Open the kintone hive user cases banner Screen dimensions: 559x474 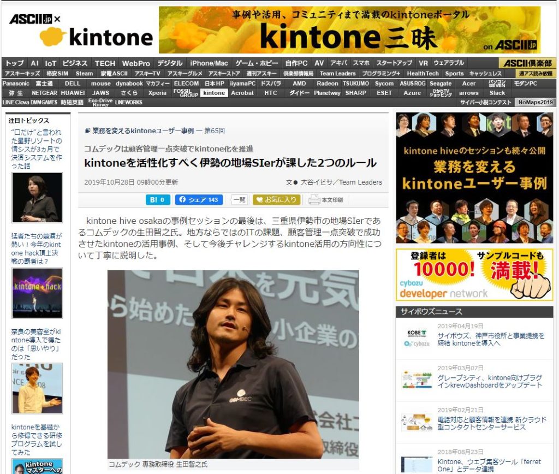tap(474, 178)
